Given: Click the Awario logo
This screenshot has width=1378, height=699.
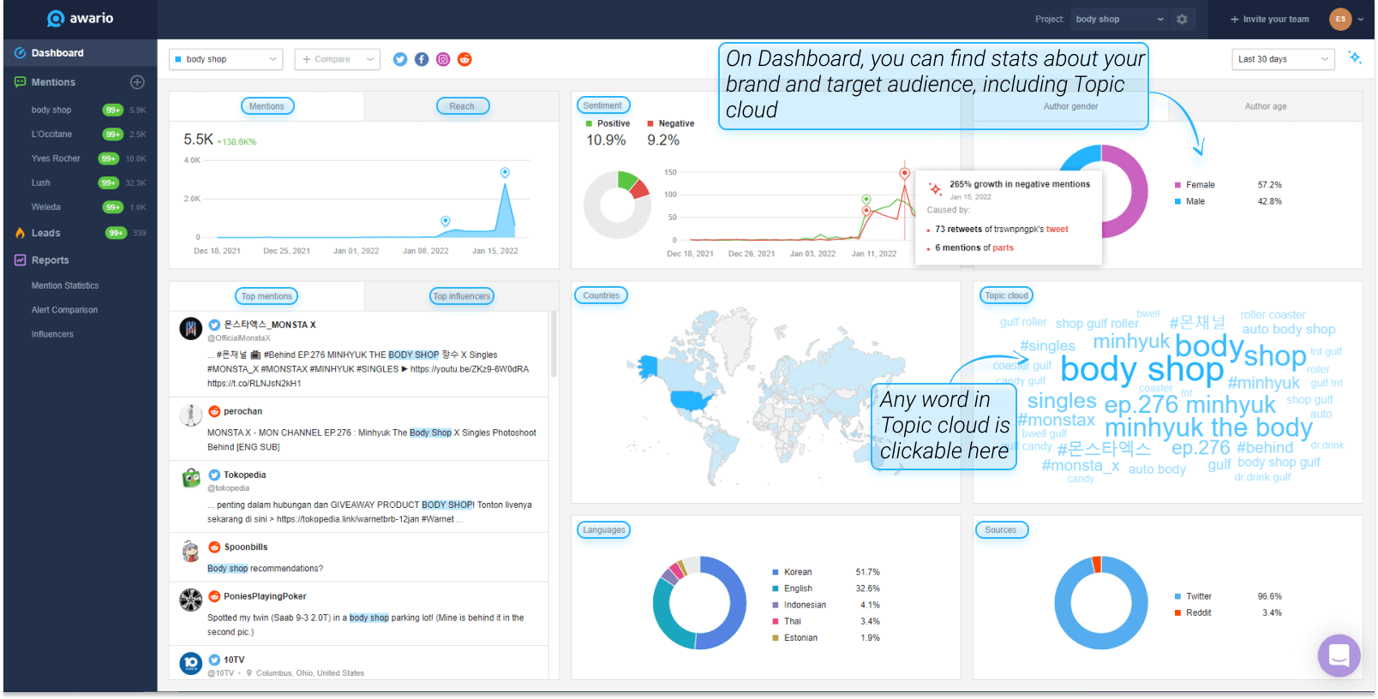Looking at the screenshot, I should (80, 18).
